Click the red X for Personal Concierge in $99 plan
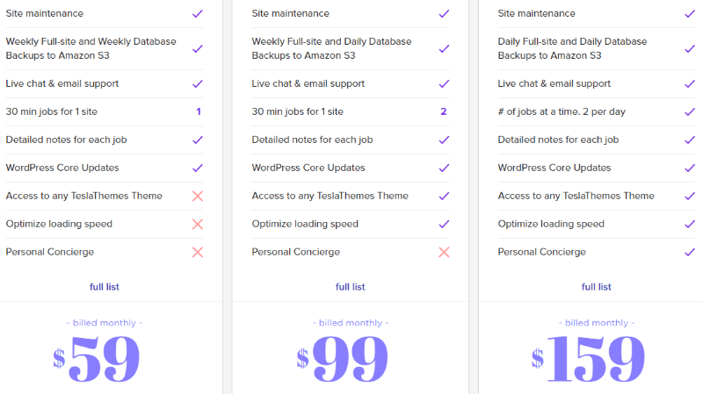703x394 pixels. tap(444, 252)
